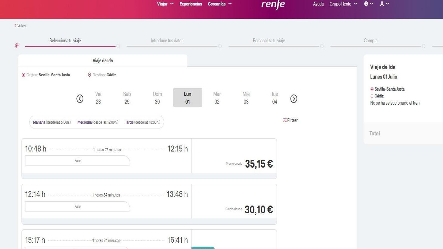Click the user account icon

[382, 4]
